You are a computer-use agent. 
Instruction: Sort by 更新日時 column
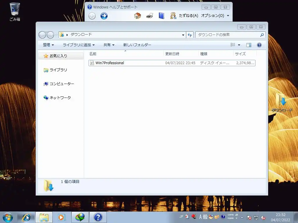tap(181, 54)
